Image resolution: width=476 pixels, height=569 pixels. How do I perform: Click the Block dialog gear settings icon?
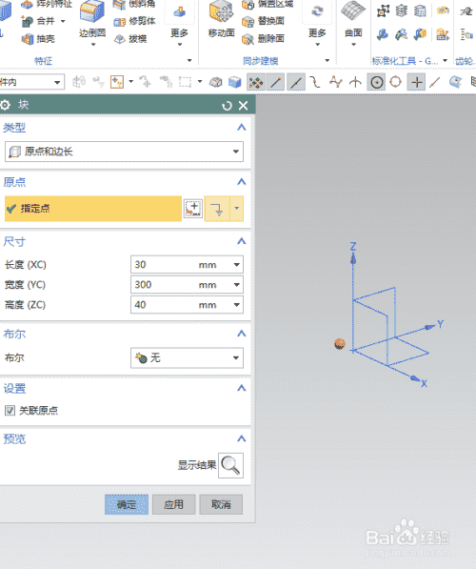pyautogui.click(x=5, y=105)
